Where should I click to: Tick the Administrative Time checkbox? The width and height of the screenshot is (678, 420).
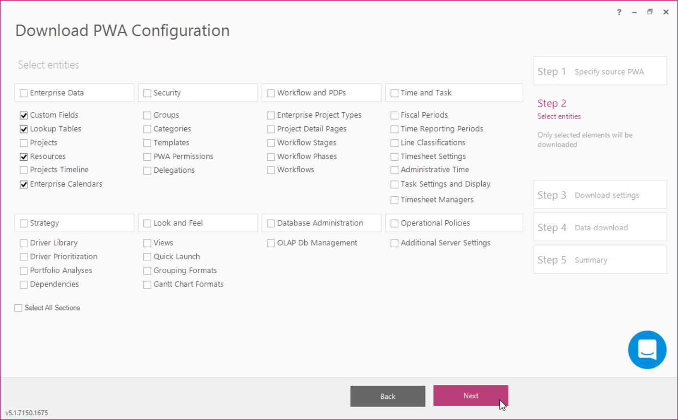(394, 170)
